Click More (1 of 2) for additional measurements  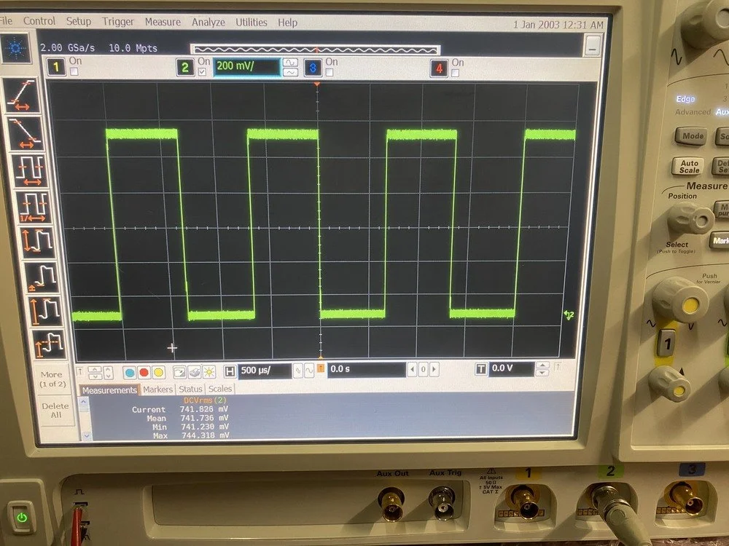[55, 377]
